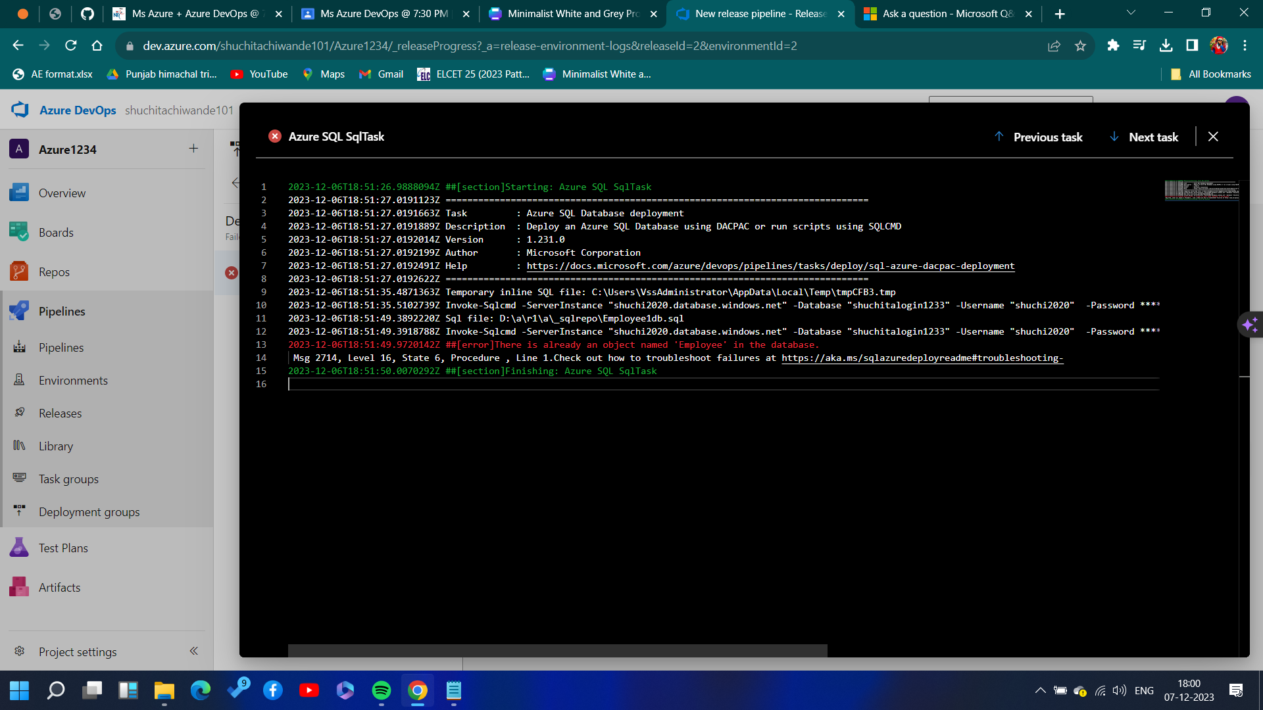This screenshot has height=710, width=1263.
Task: Close the Azure SQL SqlTask log panel
Action: [x=1213, y=137]
